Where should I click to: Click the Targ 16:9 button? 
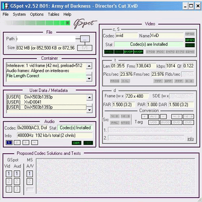[x=188, y=116]
